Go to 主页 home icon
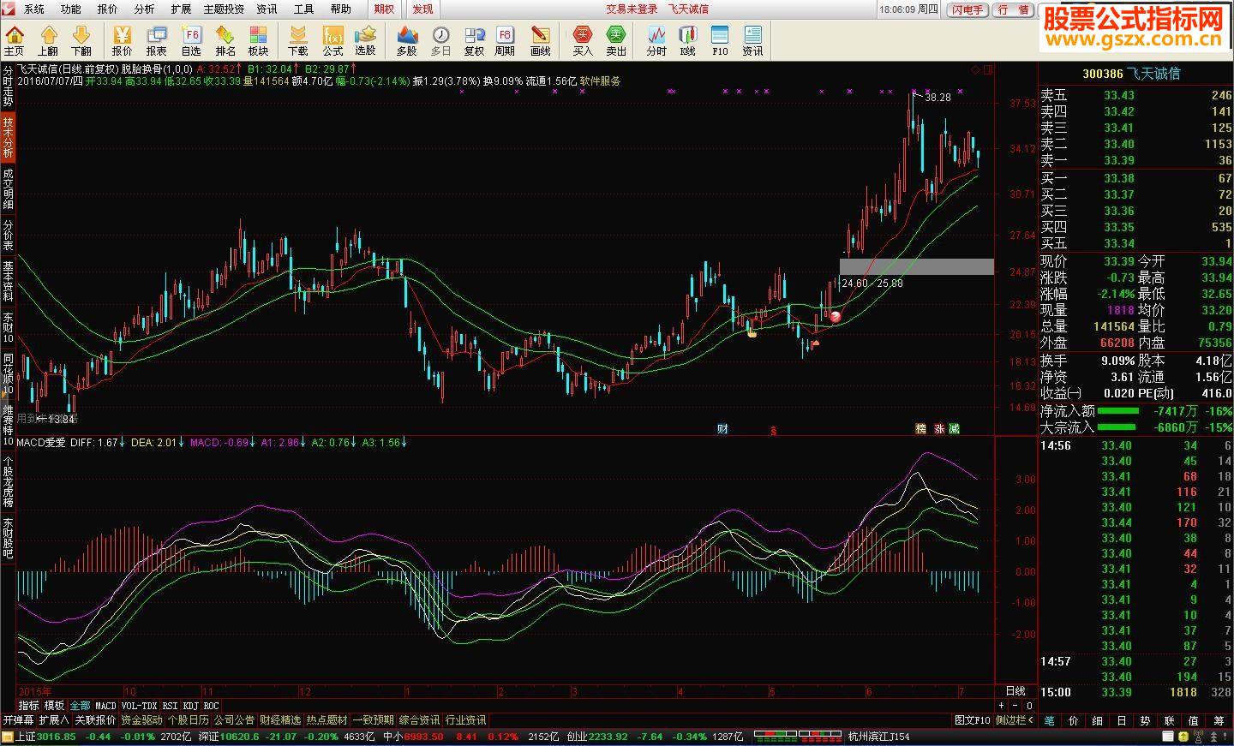Screen dimensions: 1234x746 15,40
